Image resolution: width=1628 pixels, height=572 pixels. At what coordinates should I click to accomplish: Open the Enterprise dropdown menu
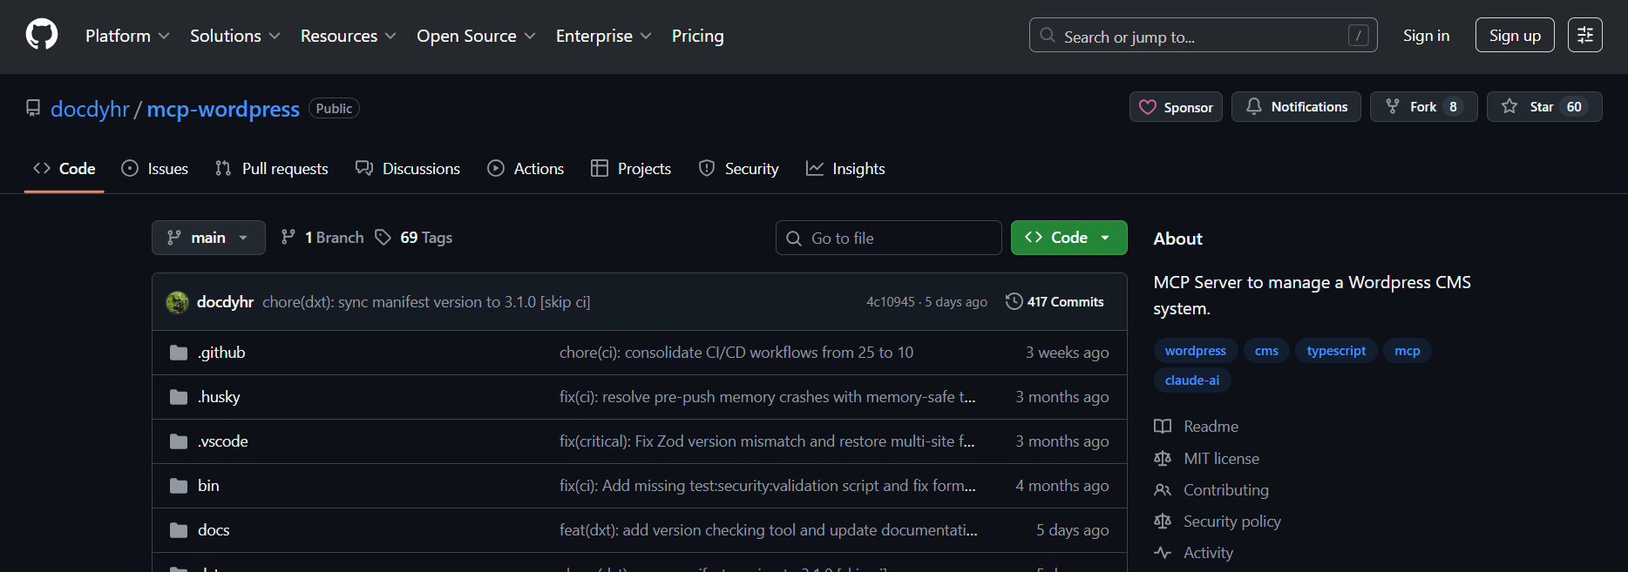point(604,36)
